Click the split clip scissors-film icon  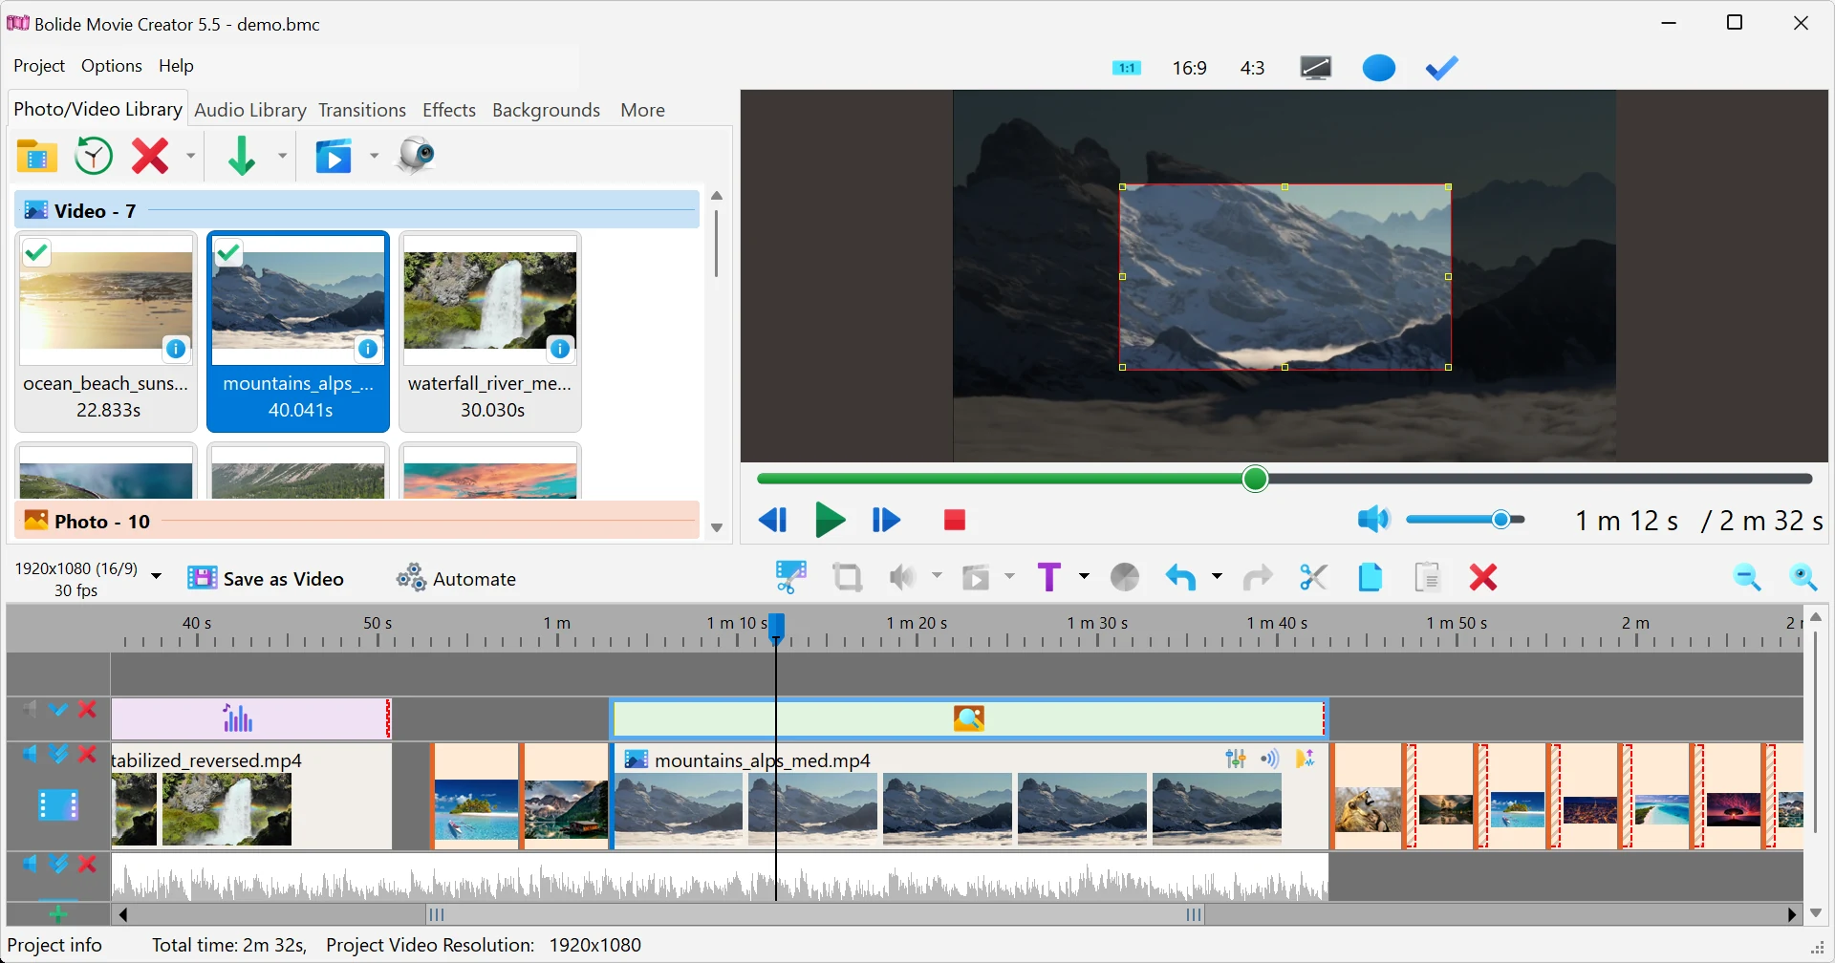pos(791,577)
